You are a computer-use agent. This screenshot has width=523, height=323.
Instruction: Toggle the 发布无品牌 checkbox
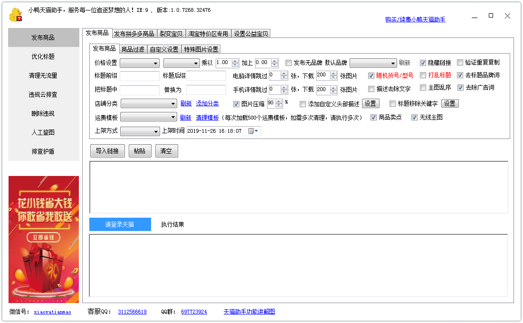(288, 63)
